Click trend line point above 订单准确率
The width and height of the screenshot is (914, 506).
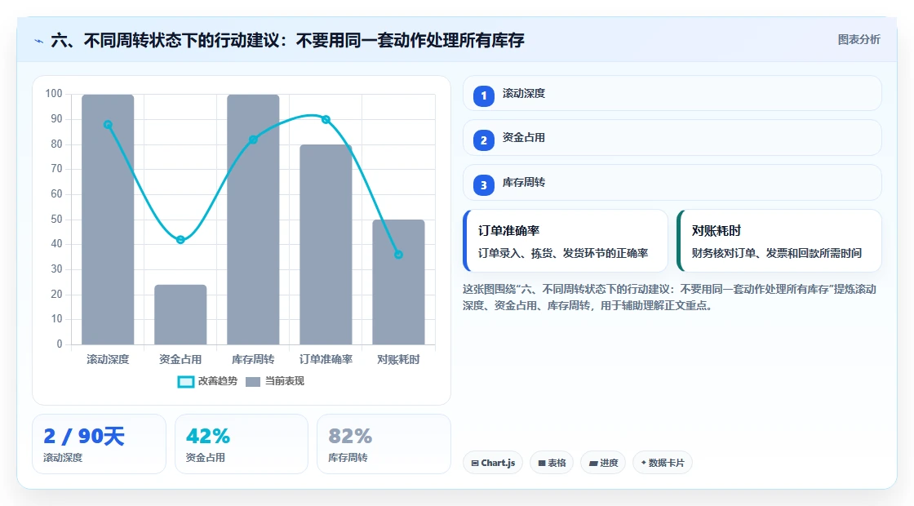pos(326,119)
